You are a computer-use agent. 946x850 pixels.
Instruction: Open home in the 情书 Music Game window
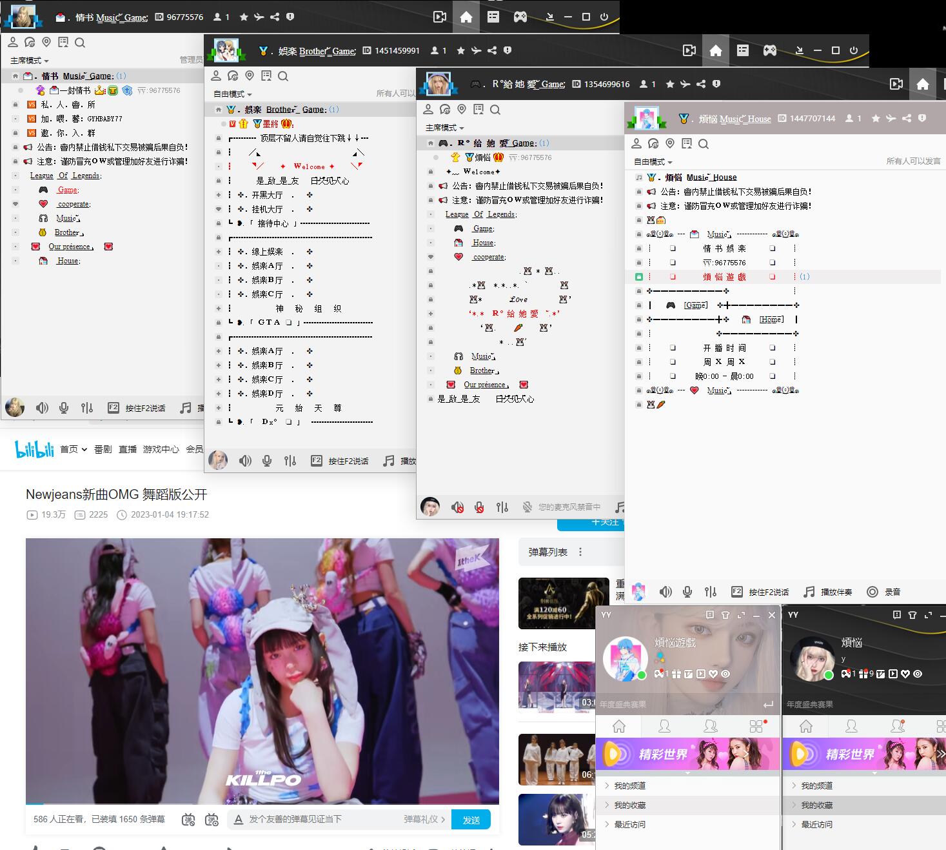pyautogui.click(x=466, y=17)
